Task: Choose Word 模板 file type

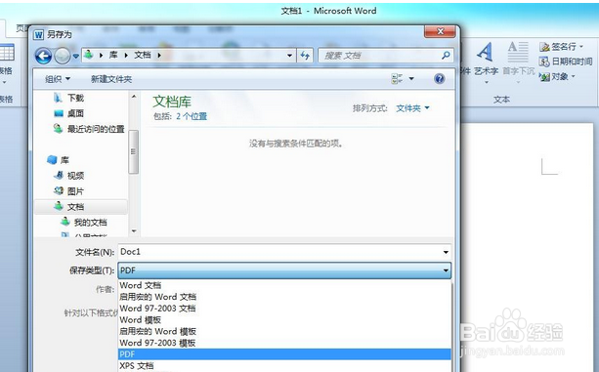Action: (284, 319)
